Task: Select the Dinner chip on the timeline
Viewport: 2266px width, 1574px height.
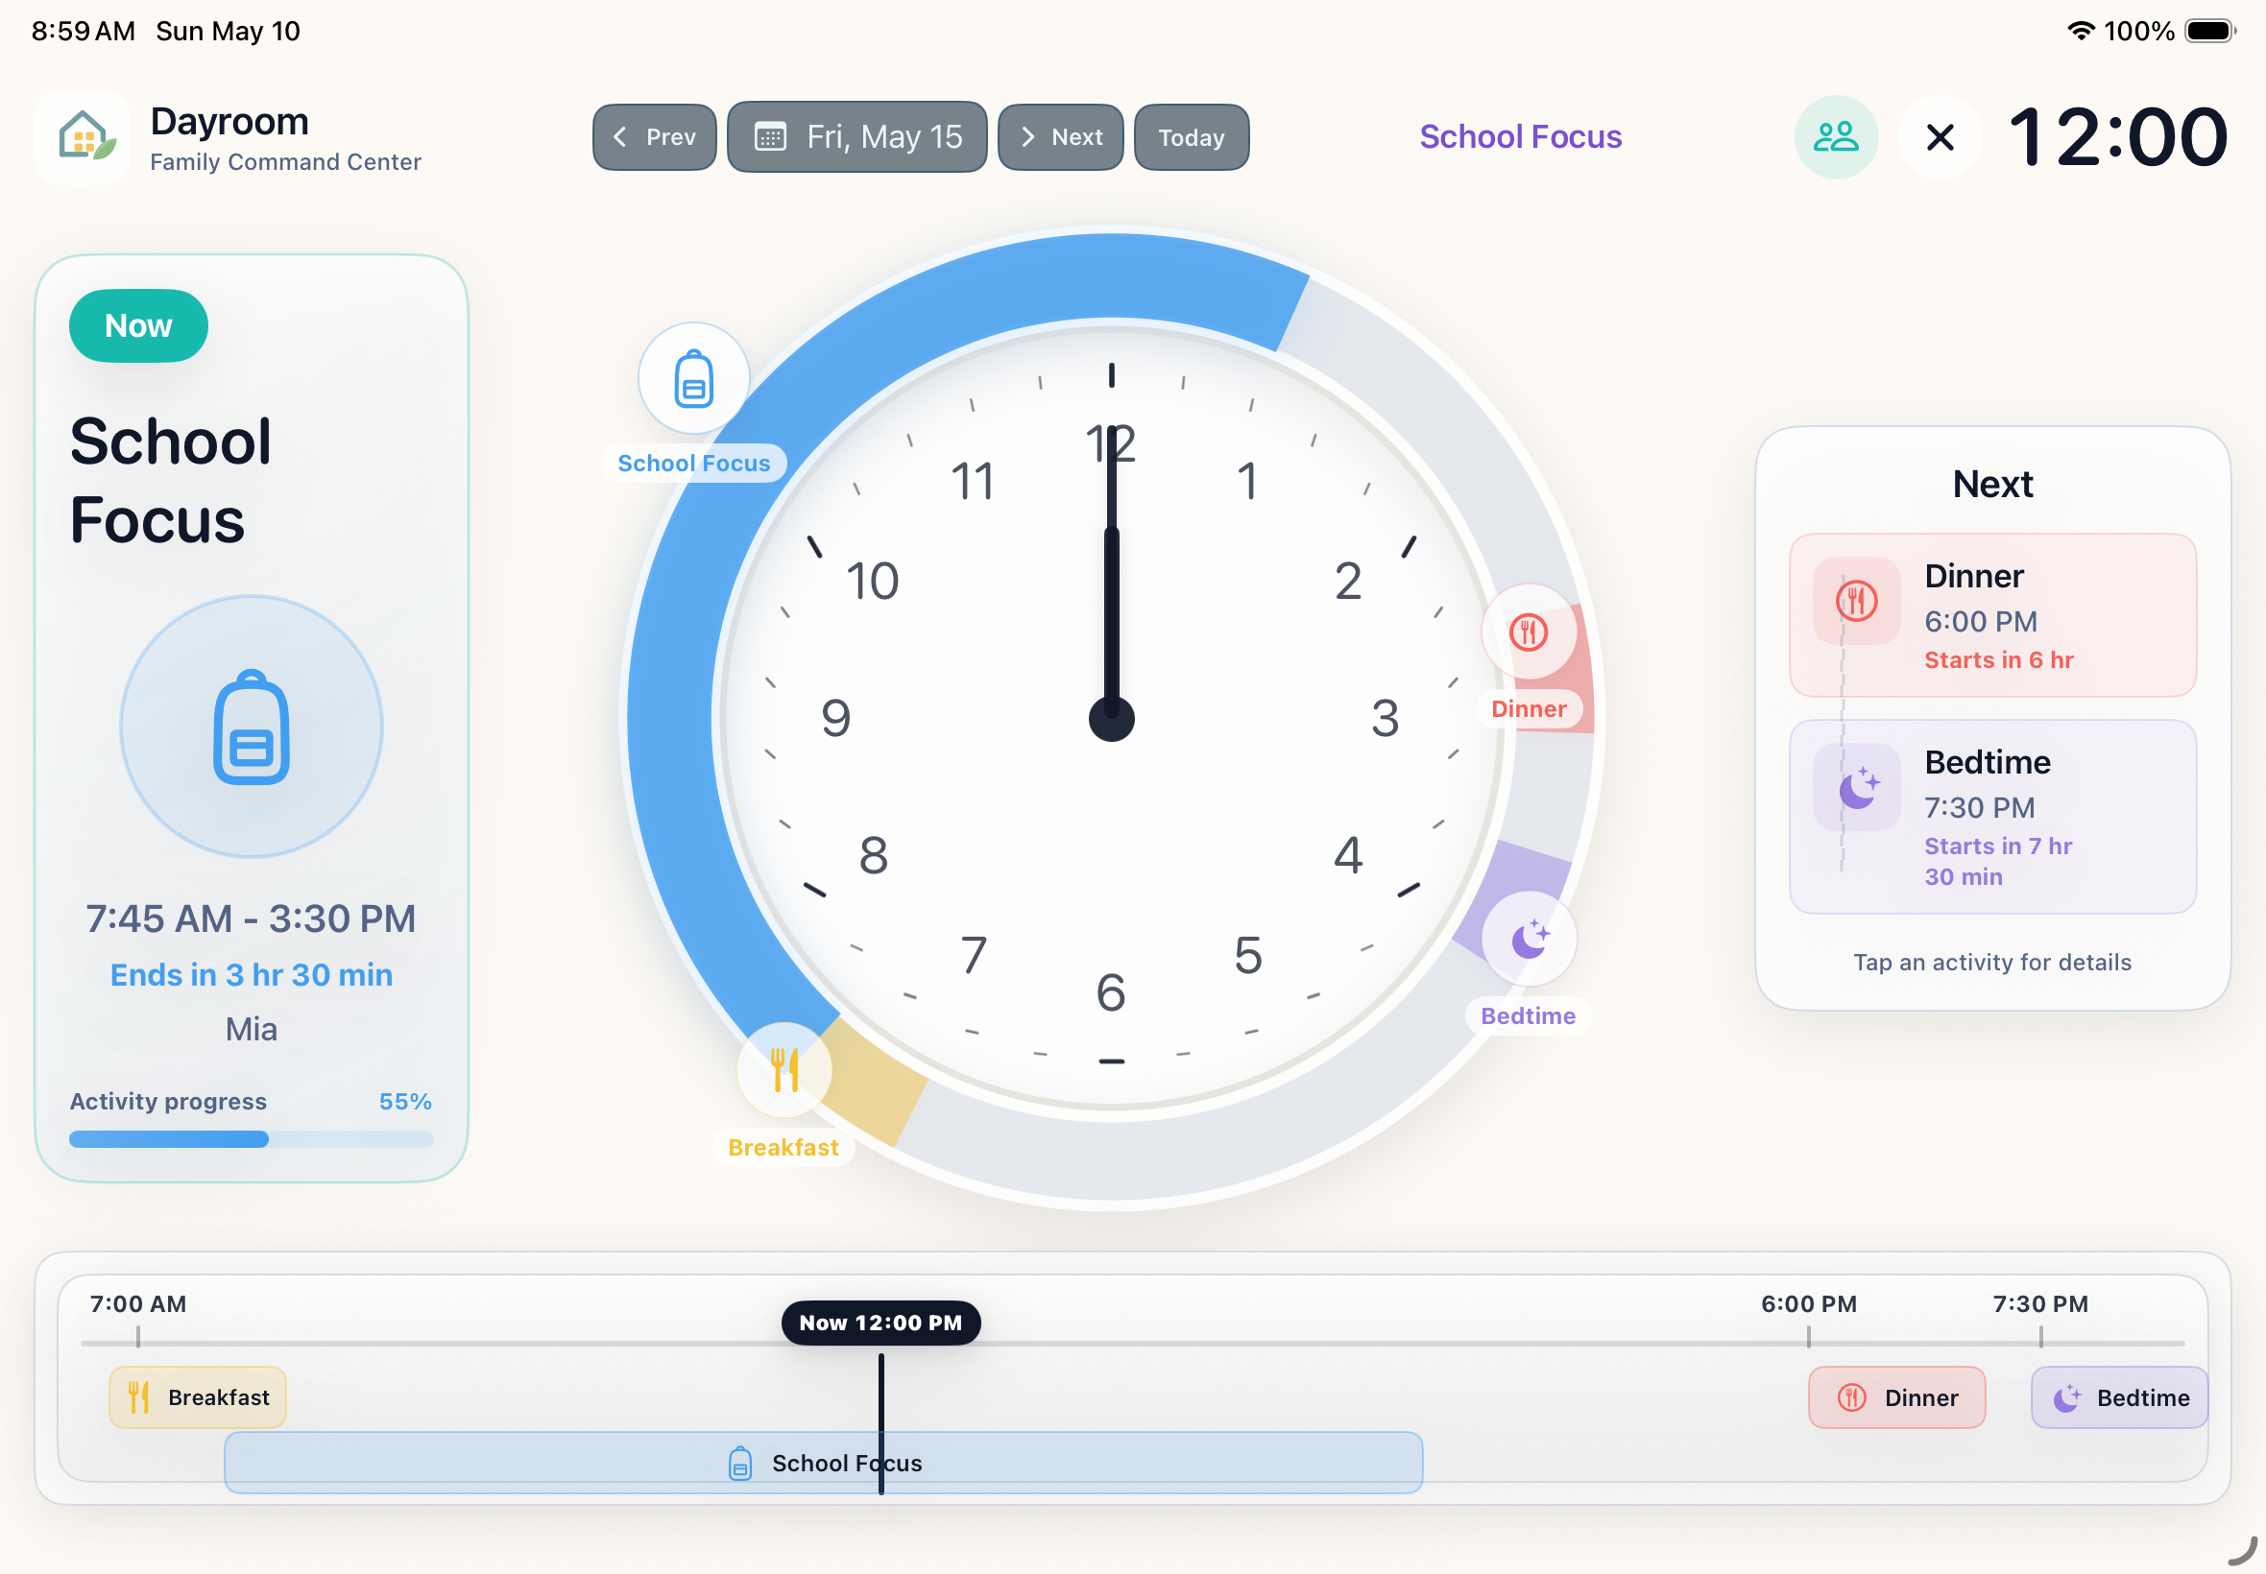Action: click(1896, 1397)
